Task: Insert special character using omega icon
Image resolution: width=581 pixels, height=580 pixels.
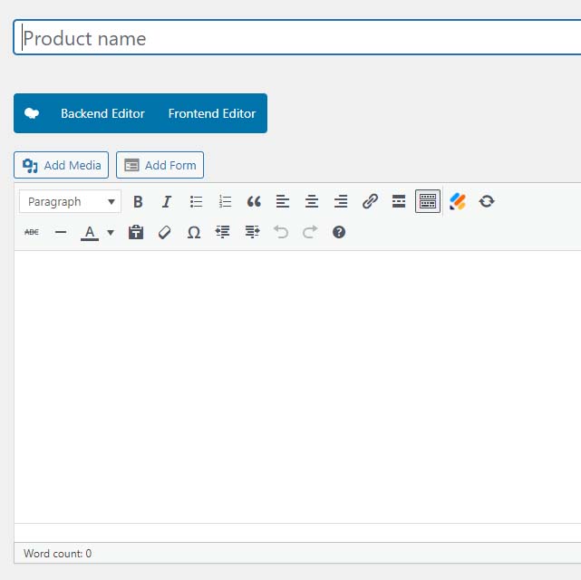Action: click(x=193, y=233)
